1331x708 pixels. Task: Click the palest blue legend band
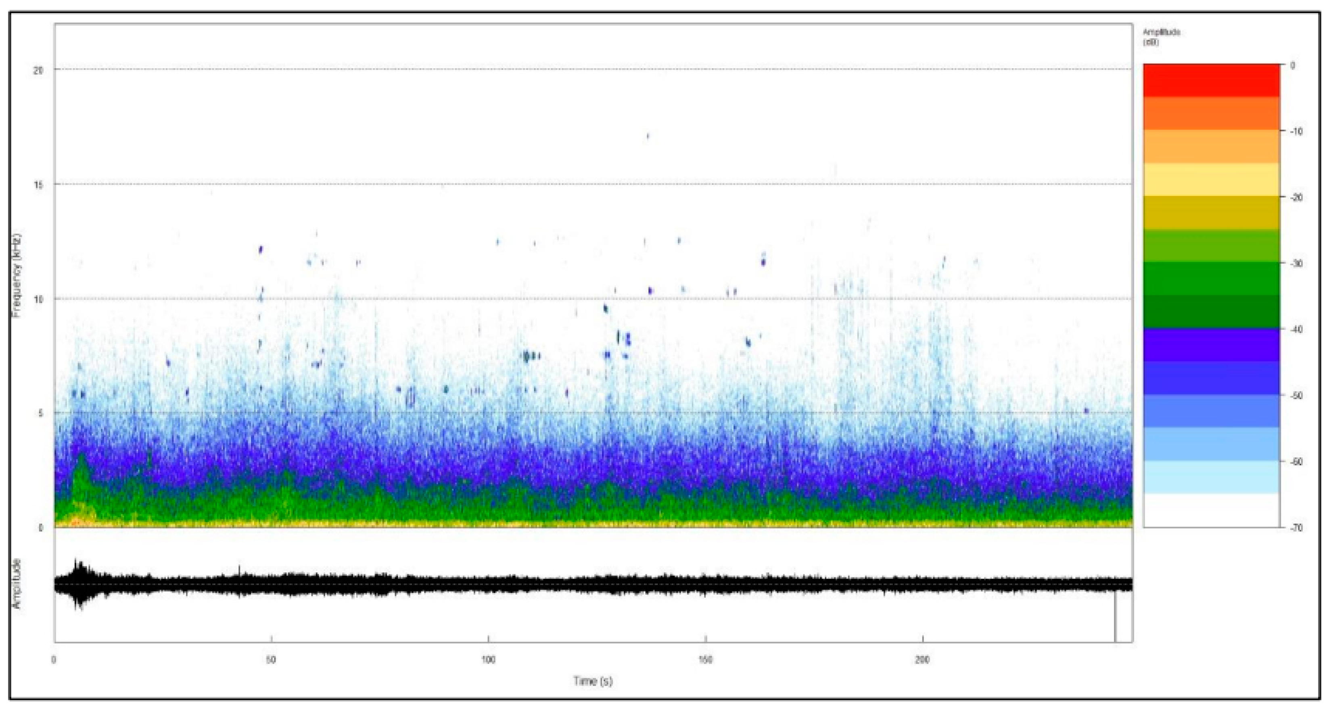1211,477
